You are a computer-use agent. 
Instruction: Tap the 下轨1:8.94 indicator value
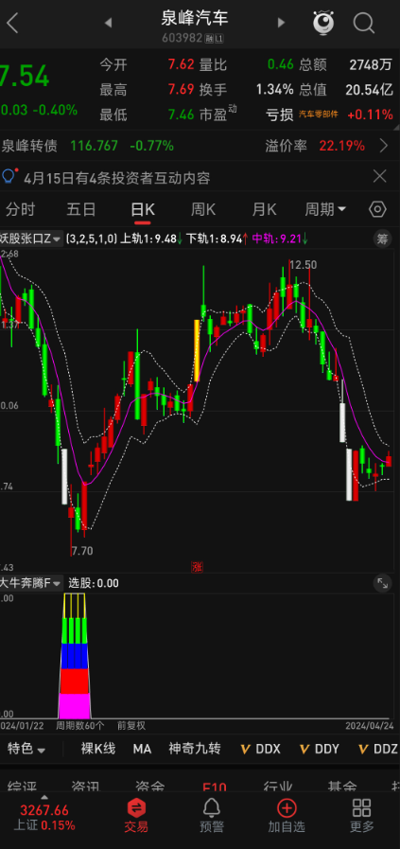pyautogui.click(x=217, y=239)
